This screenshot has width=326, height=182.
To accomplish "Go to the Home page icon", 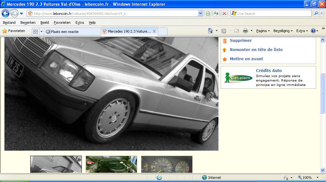I will point(210,31).
